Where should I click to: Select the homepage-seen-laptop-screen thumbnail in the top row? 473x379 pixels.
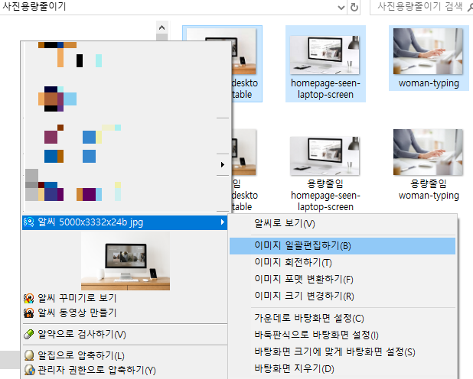coord(325,55)
